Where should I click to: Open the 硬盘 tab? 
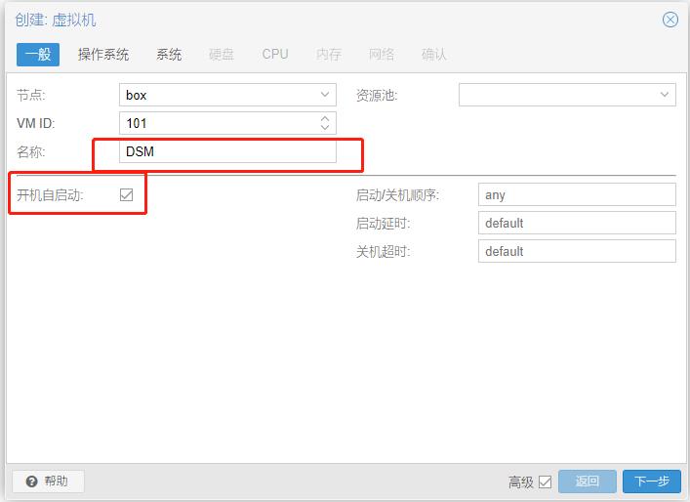click(222, 55)
